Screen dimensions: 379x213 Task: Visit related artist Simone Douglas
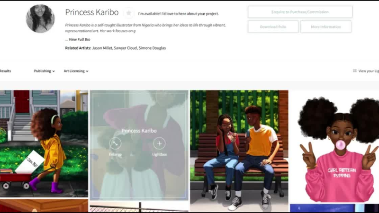[152, 48]
